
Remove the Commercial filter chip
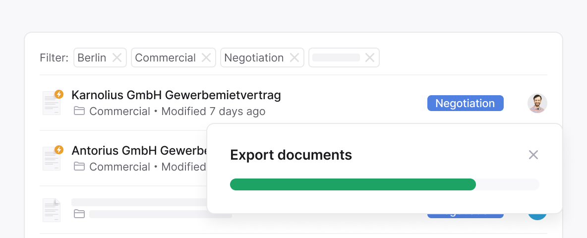[206, 58]
